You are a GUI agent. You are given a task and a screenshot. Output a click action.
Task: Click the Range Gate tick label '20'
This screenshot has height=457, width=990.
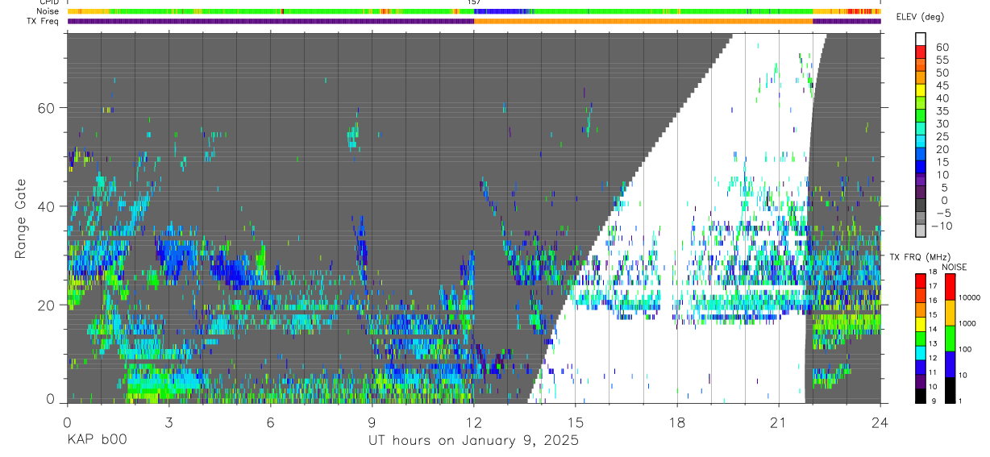(x=47, y=305)
